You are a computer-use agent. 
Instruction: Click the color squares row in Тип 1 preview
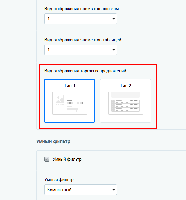point(75,103)
